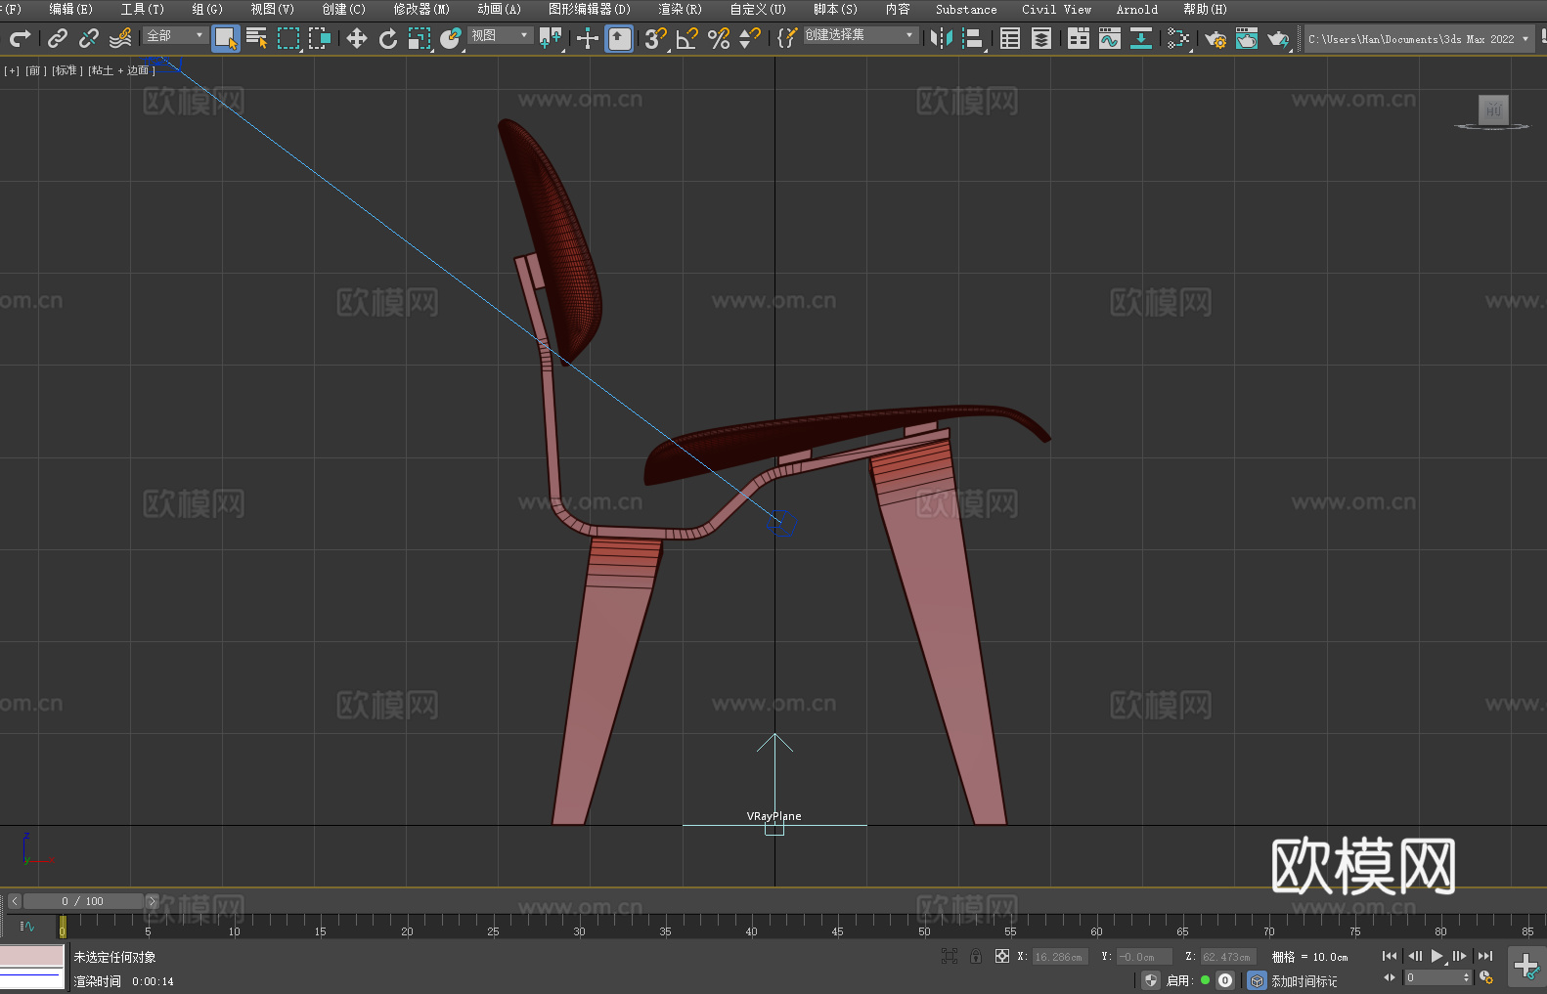Image resolution: width=1547 pixels, height=994 pixels.
Task: Click viewport [+] general menu label
Action: [12, 70]
